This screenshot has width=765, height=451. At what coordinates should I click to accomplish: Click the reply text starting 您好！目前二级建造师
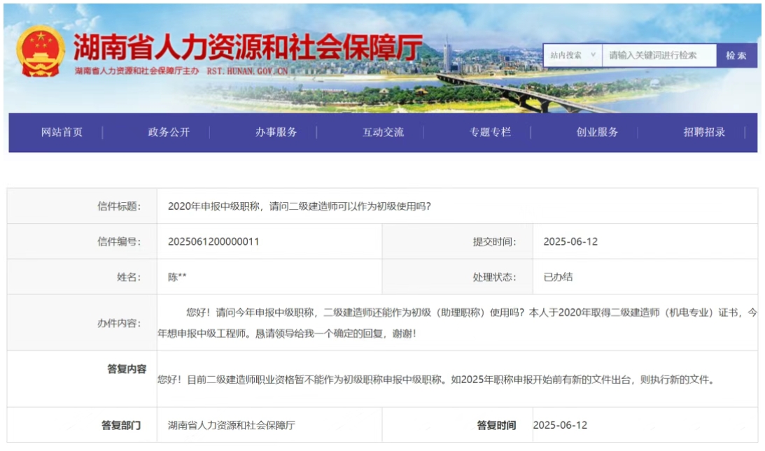tap(437, 379)
